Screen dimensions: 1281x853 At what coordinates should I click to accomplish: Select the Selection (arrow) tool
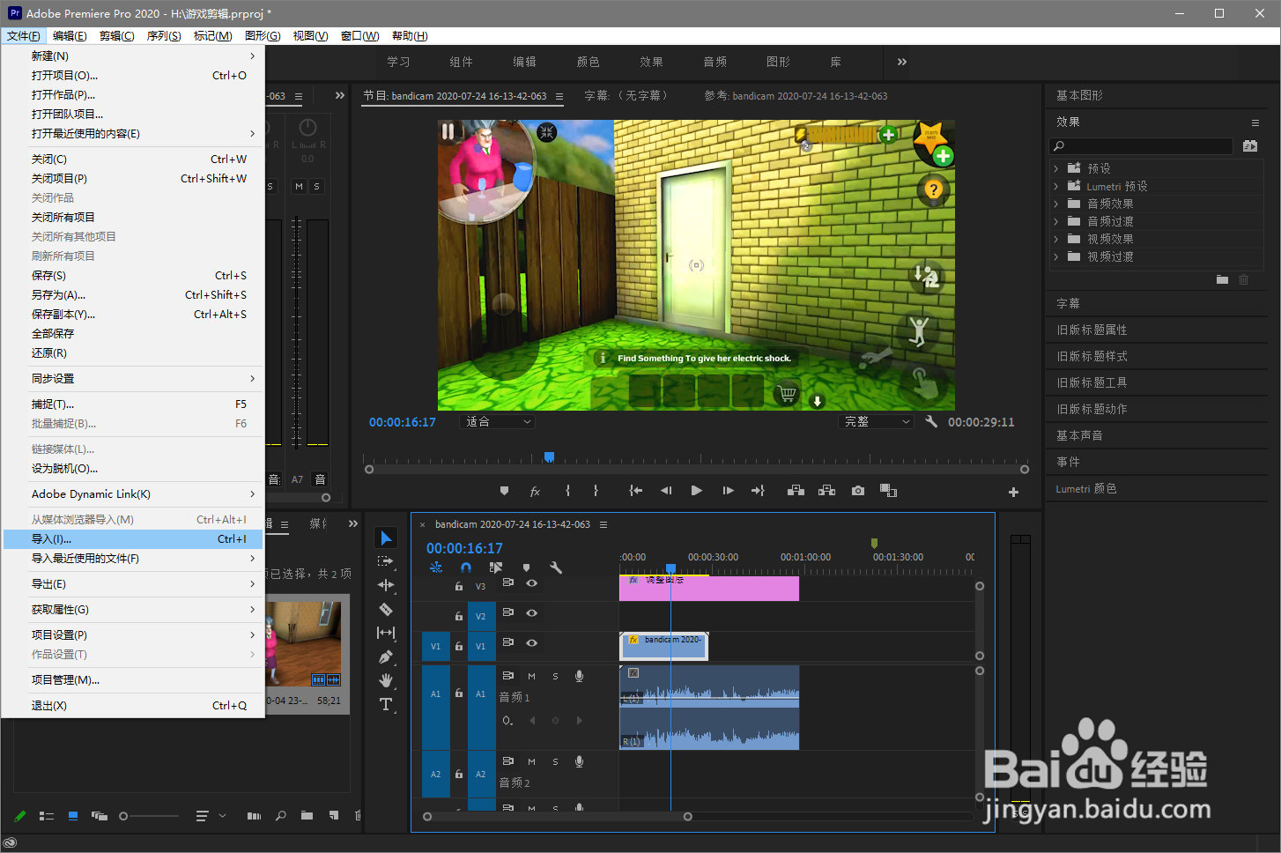(x=386, y=538)
